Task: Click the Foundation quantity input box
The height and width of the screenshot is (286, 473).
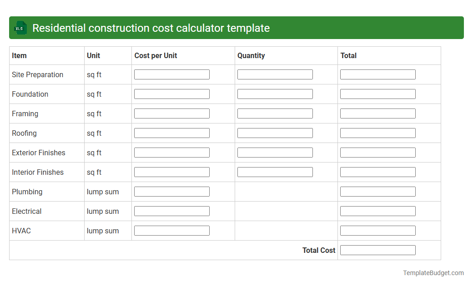Action: click(275, 94)
